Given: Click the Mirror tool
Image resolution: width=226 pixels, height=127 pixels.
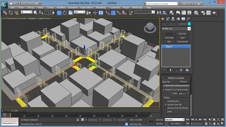Looking at the screenshot, I should coord(159,13).
